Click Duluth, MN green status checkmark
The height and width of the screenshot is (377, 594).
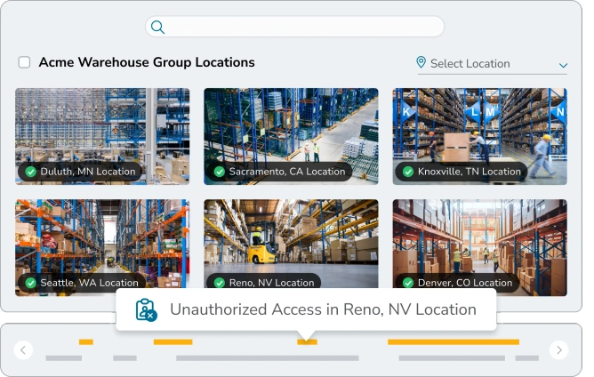30,172
